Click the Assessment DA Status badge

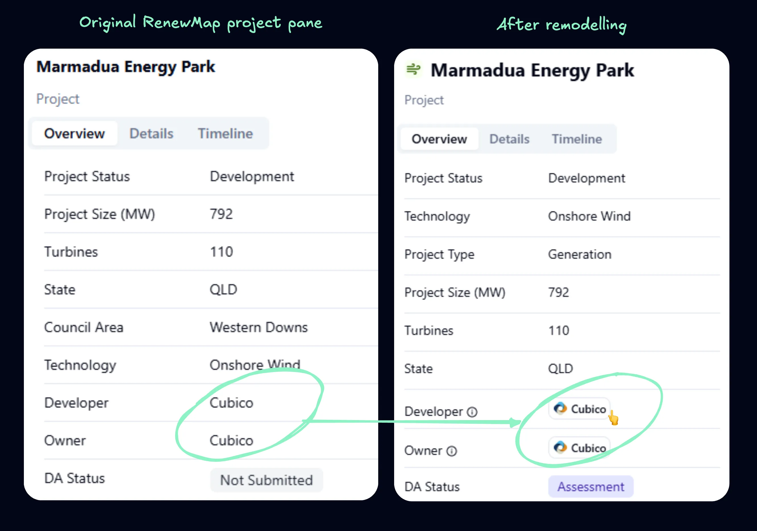click(590, 487)
